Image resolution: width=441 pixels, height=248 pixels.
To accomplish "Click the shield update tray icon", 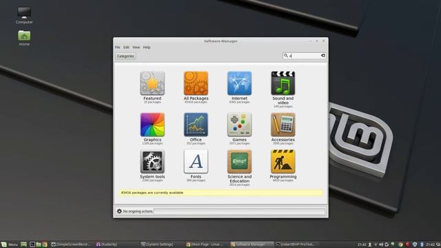I will pos(415,245).
